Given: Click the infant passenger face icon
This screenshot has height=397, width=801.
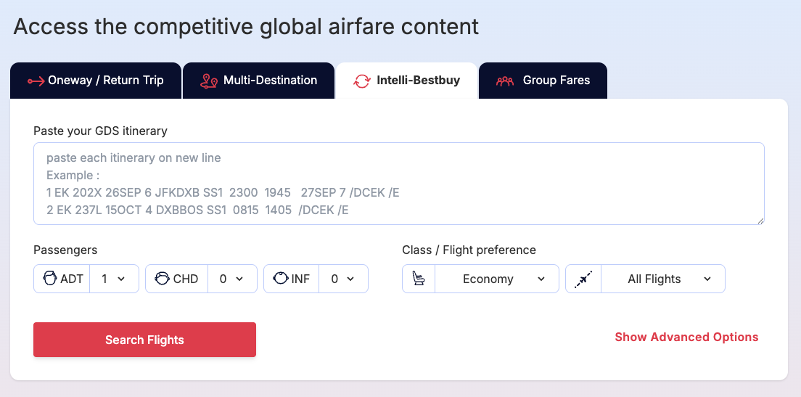Looking at the screenshot, I should (281, 279).
